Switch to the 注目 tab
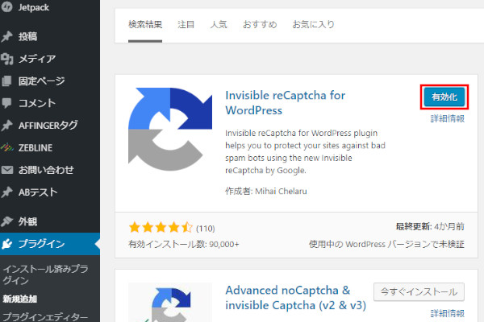The image size is (484, 322). 186,24
